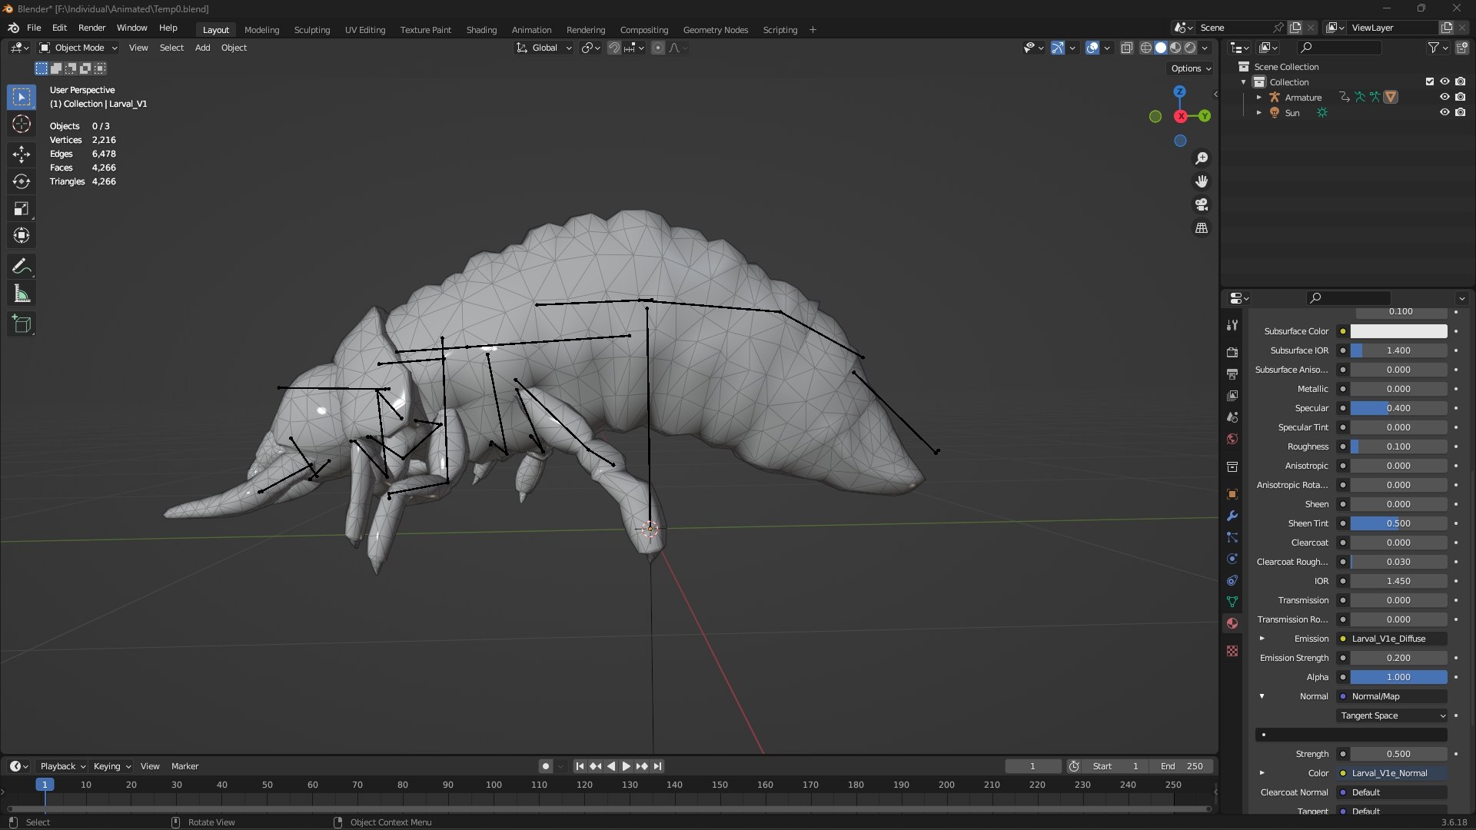The height and width of the screenshot is (830, 1476).
Task: Open the World properties tab
Action: point(1232,439)
